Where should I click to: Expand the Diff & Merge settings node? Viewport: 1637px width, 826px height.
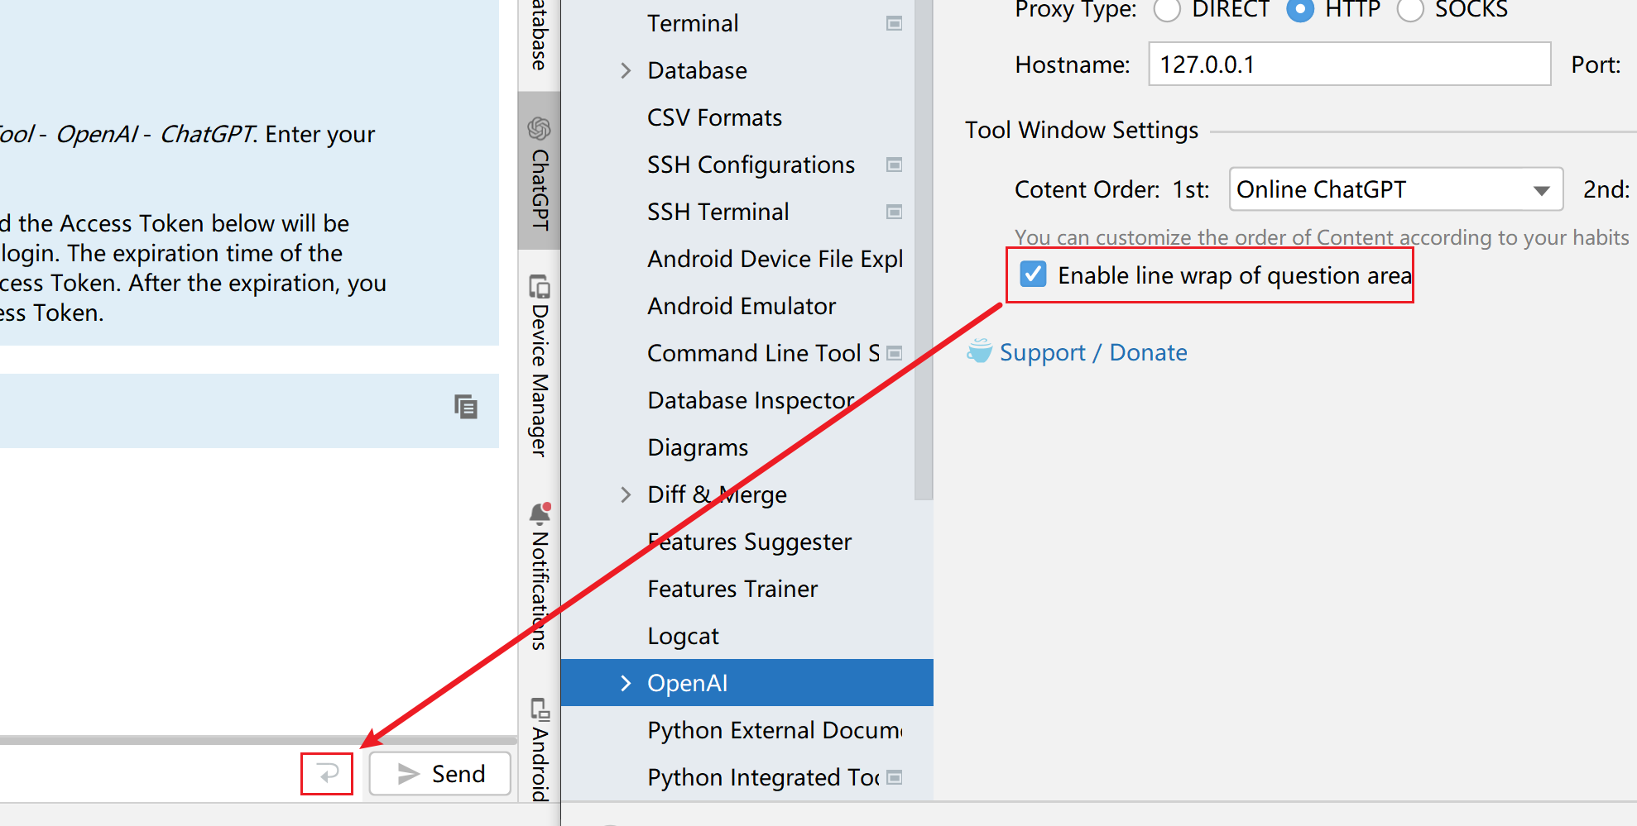point(626,494)
